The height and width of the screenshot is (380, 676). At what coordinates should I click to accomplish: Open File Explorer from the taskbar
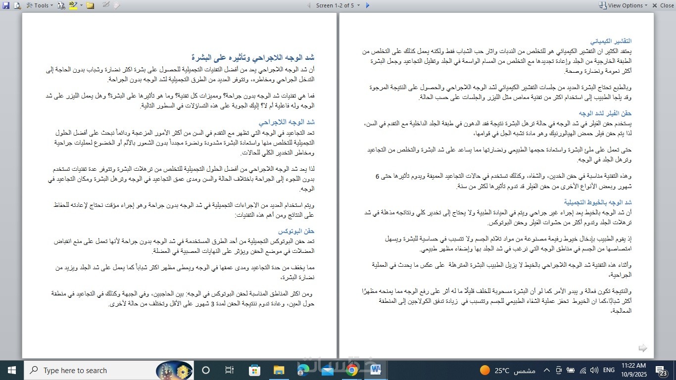click(x=279, y=370)
